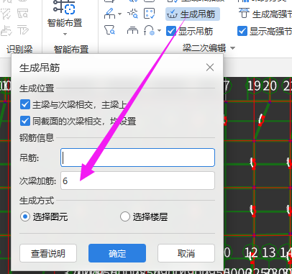The width and height of the screenshot is (292, 274).
Task: Click the greyed dashed-pencil icon in 识别梁
Action: (x=6, y=14)
